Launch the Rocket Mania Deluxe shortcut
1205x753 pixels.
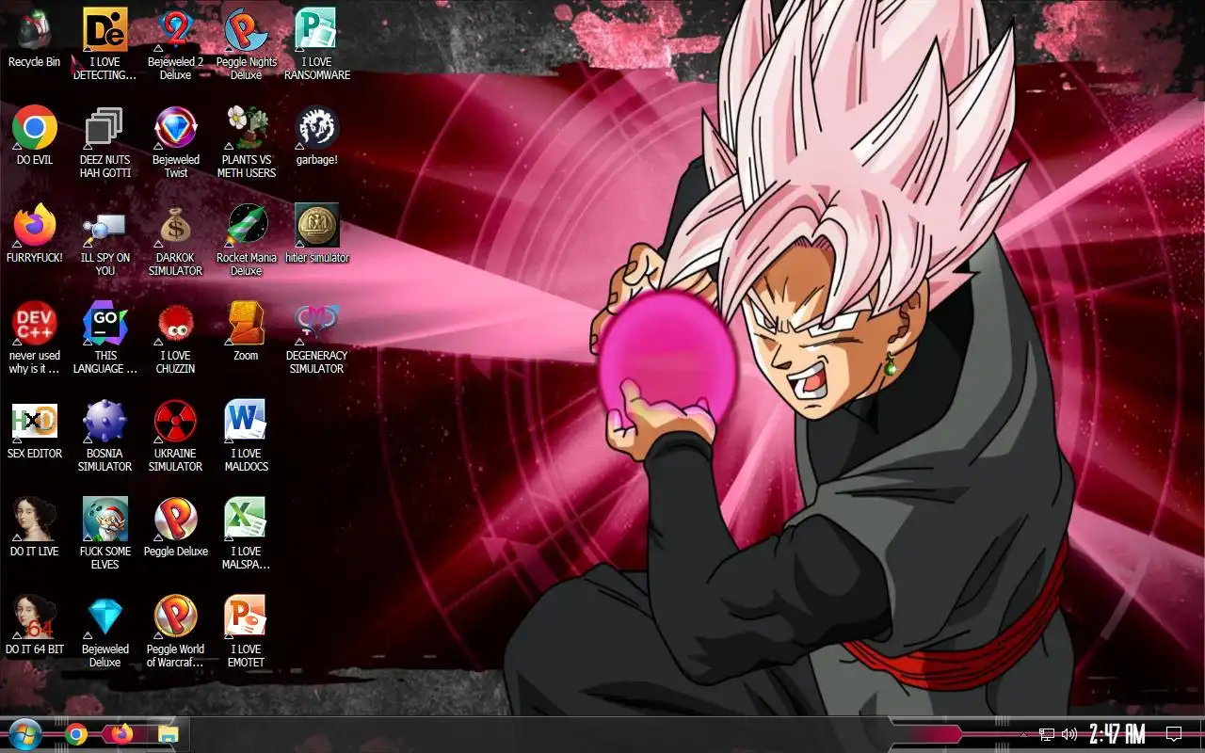point(246,239)
